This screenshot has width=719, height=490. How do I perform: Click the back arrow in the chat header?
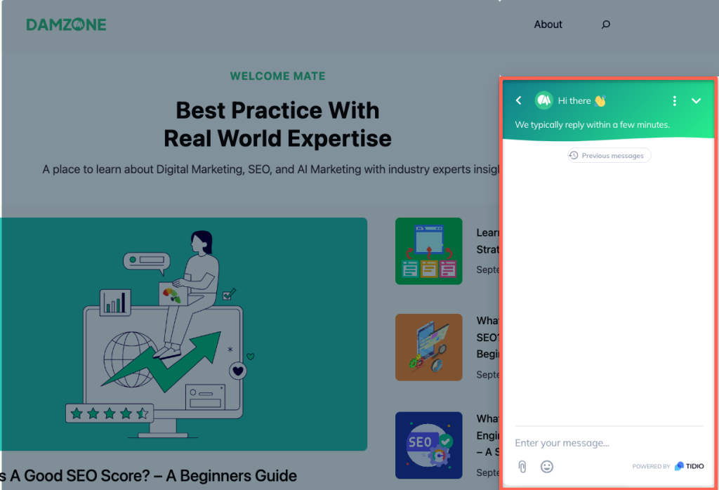pyautogui.click(x=518, y=100)
